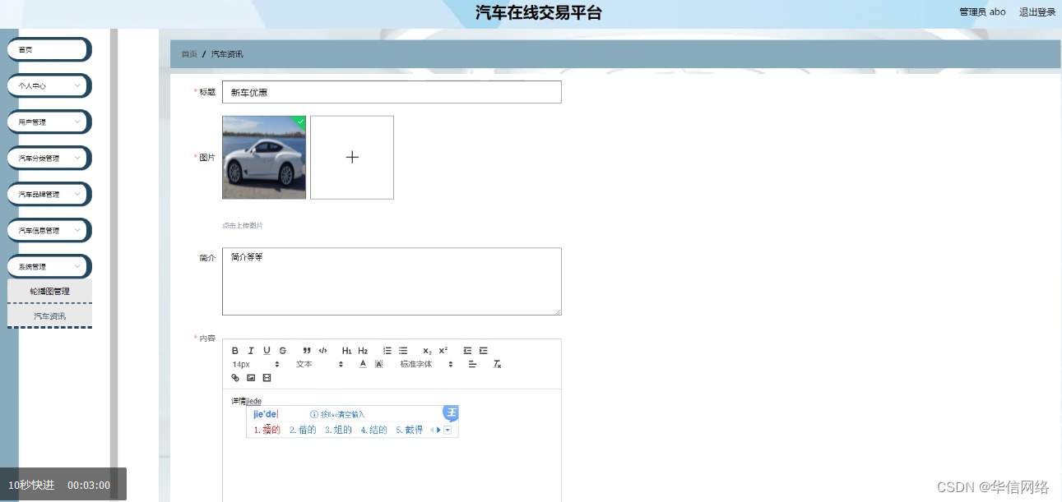
Task: Apply underline formatting to the content
Action: pos(266,351)
